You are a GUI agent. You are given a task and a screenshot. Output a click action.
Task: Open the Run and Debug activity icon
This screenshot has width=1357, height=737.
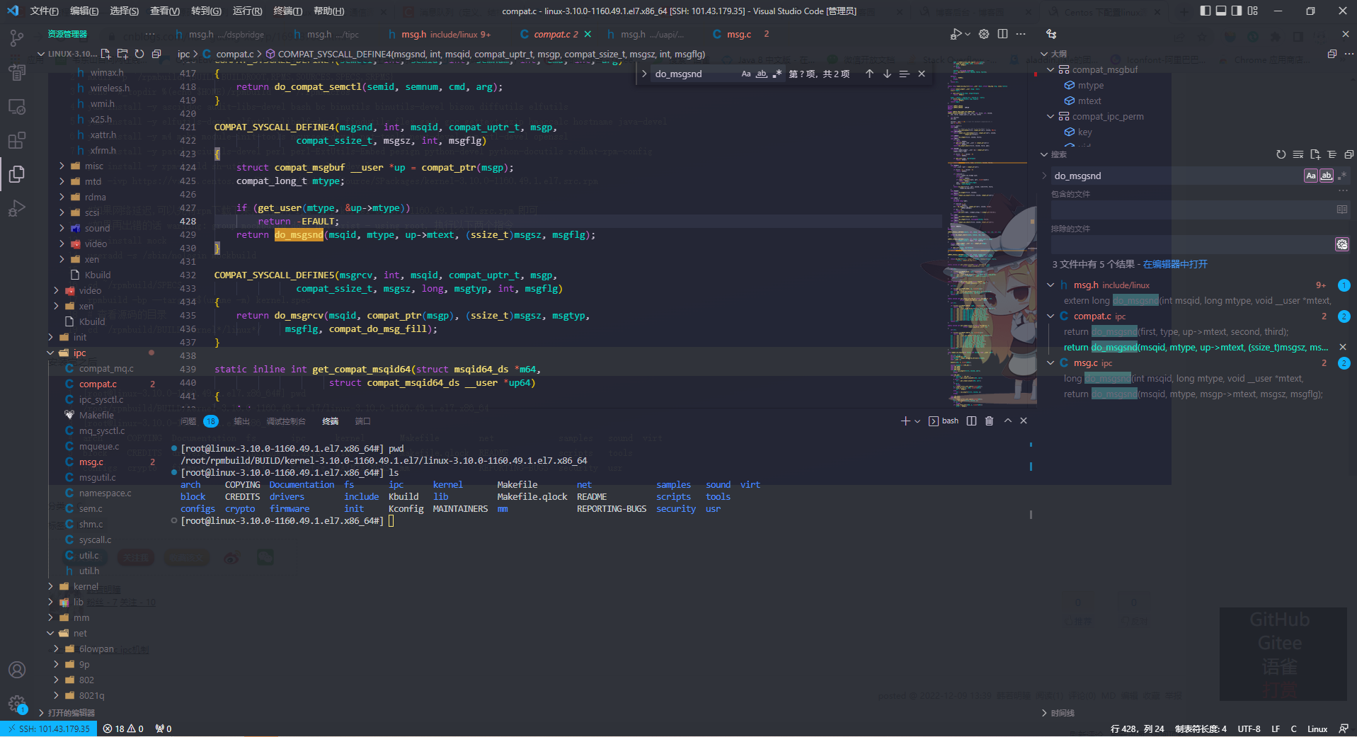17,208
